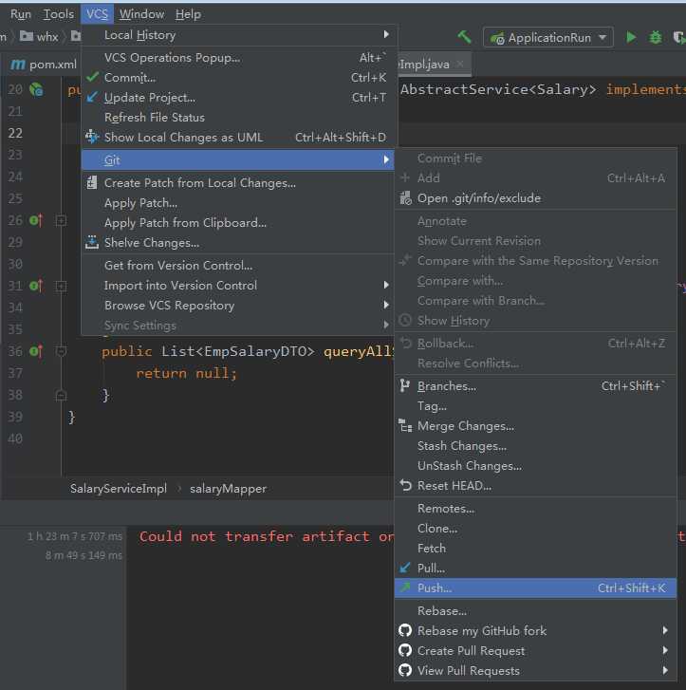Screen dimensions: 686x690
Task: Expand the folded code block at line 26
Action: coord(61,220)
